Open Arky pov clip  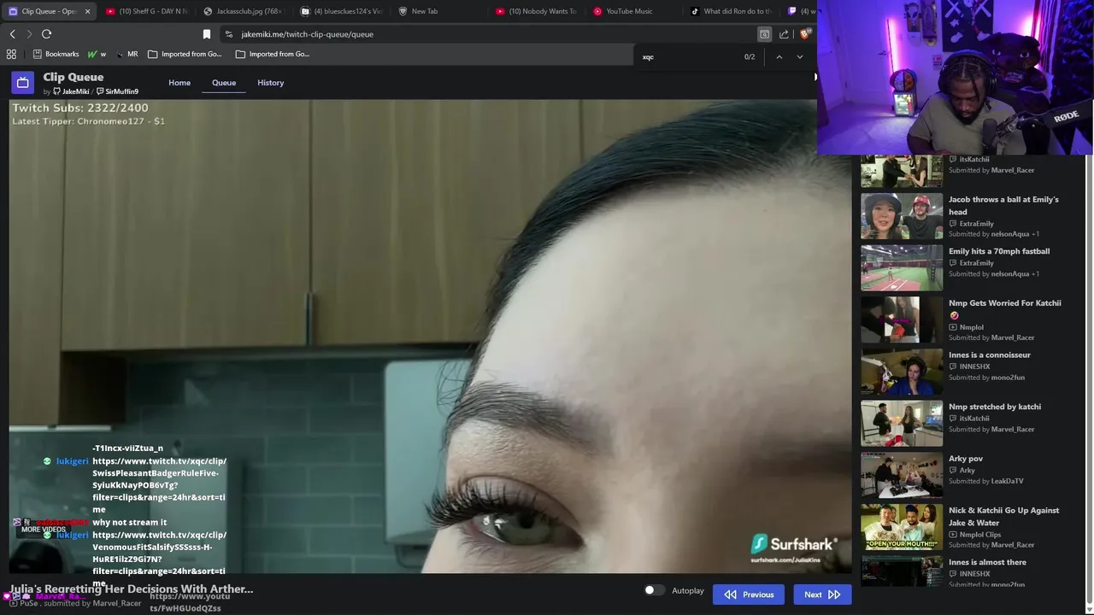click(966, 459)
